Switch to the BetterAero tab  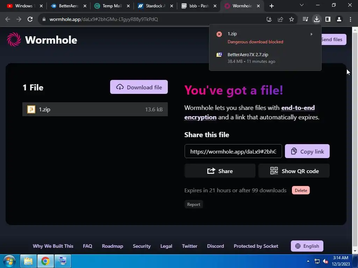[68, 6]
